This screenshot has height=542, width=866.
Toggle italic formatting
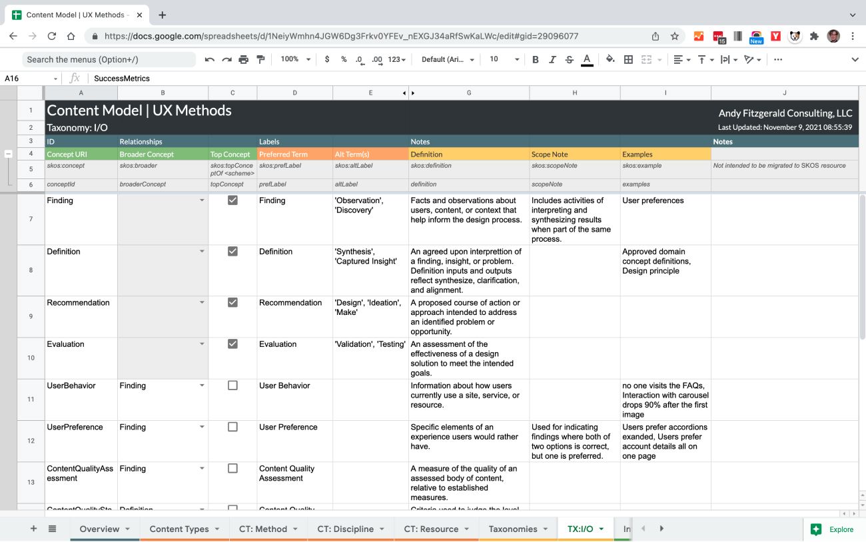552,60
